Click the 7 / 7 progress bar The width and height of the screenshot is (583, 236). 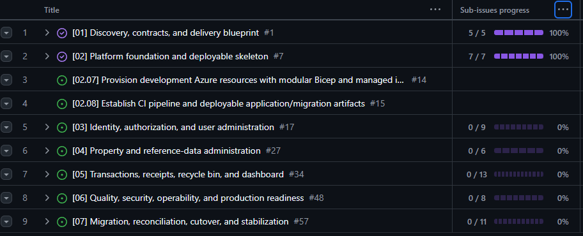(518, 56)
